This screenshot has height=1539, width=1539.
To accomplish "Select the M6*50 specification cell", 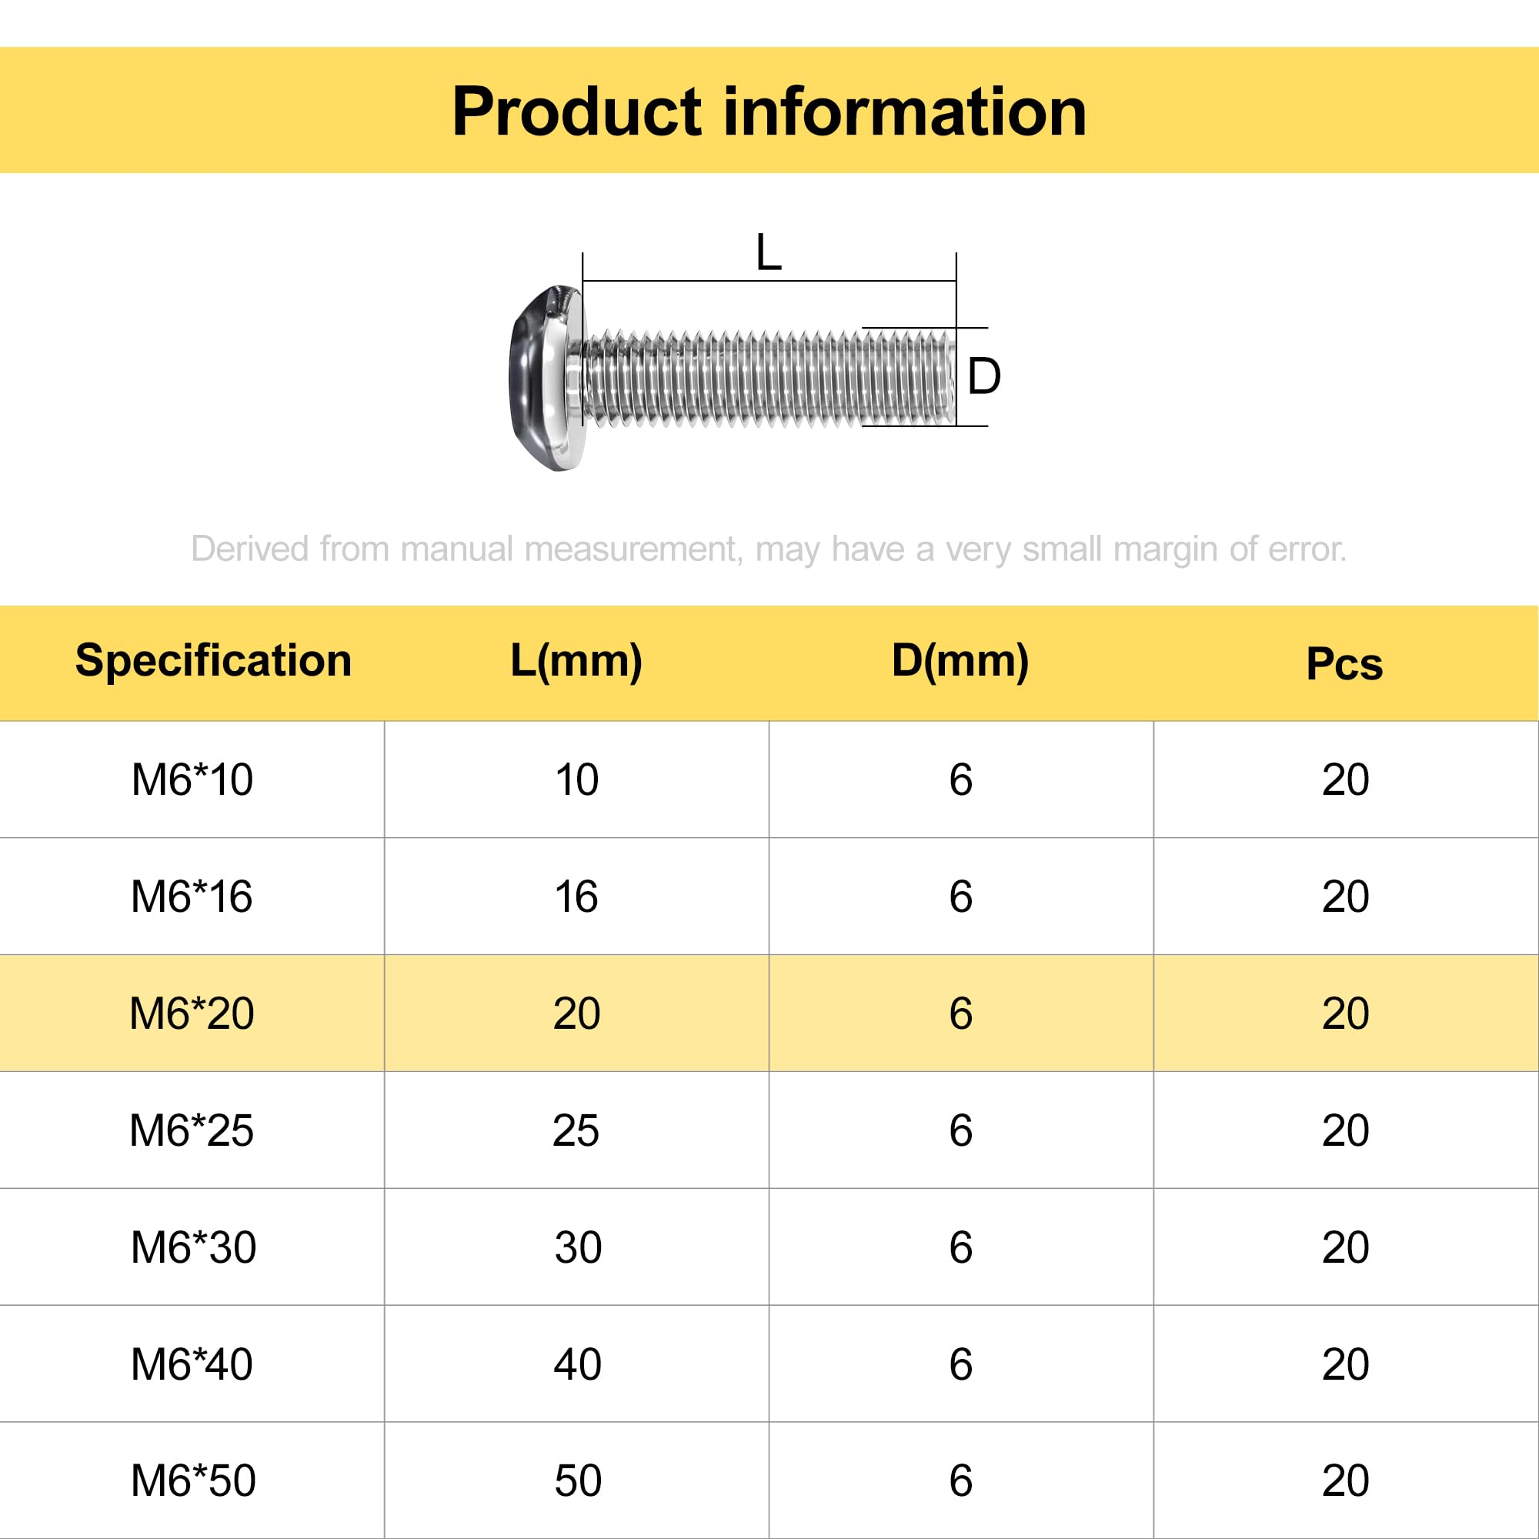I will [192, 1481].
